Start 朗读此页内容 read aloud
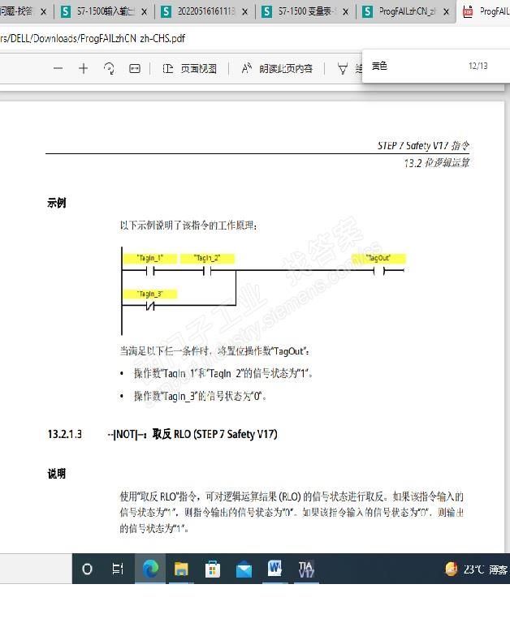 (x=277, y=69)
